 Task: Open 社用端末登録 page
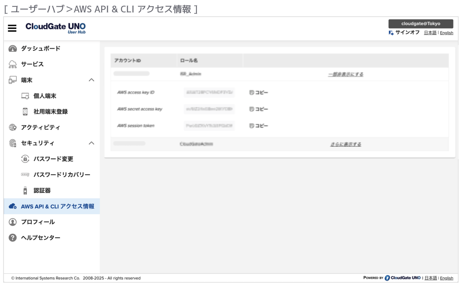click(x=51, y=112)
